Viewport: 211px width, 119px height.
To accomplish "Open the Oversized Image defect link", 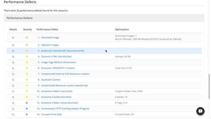I will coord(50,37).
